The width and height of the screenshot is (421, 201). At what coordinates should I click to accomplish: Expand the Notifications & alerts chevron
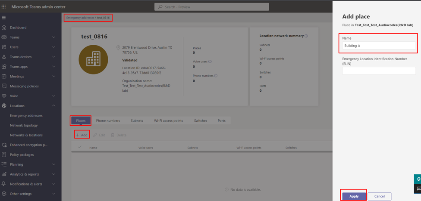click(x=53, y=184)
